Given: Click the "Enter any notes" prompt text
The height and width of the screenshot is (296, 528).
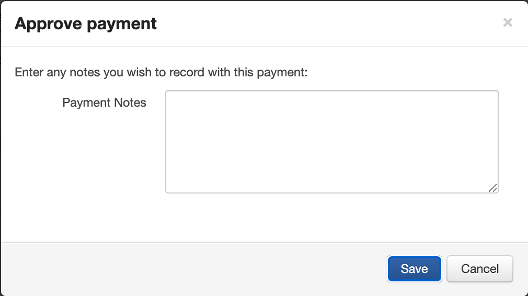Looking at the screenshot, I should [161, 72].
